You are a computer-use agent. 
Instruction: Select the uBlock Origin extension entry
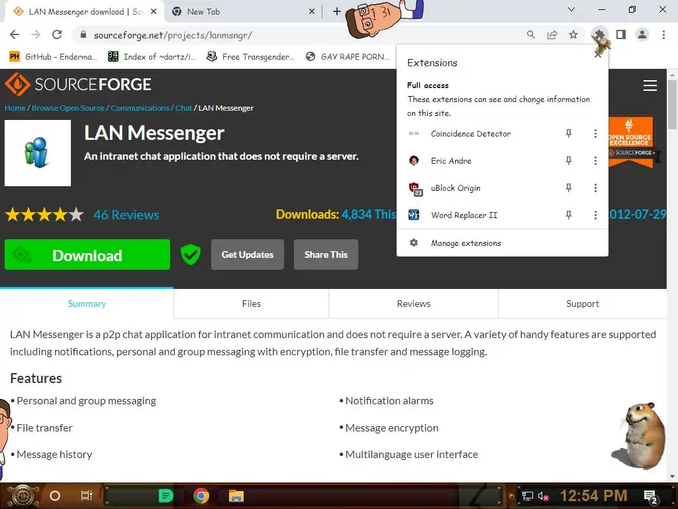tap(456, 188)
